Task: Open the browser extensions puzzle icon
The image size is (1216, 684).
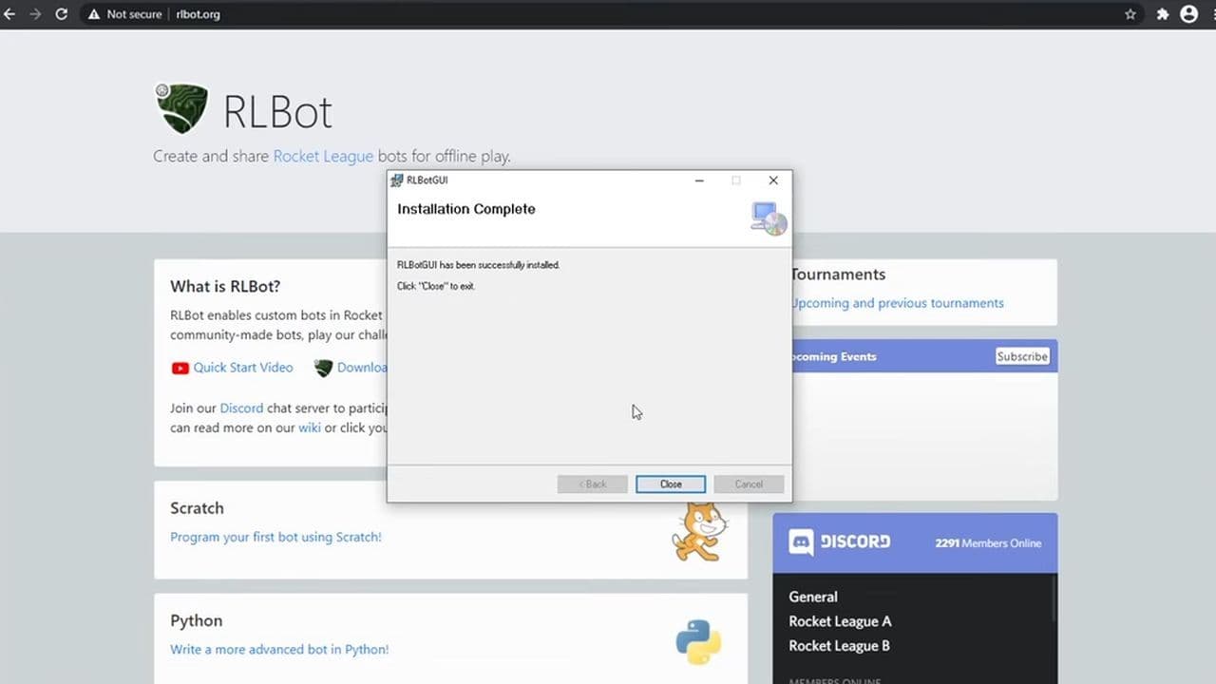Action: [x=1162, y=14]
